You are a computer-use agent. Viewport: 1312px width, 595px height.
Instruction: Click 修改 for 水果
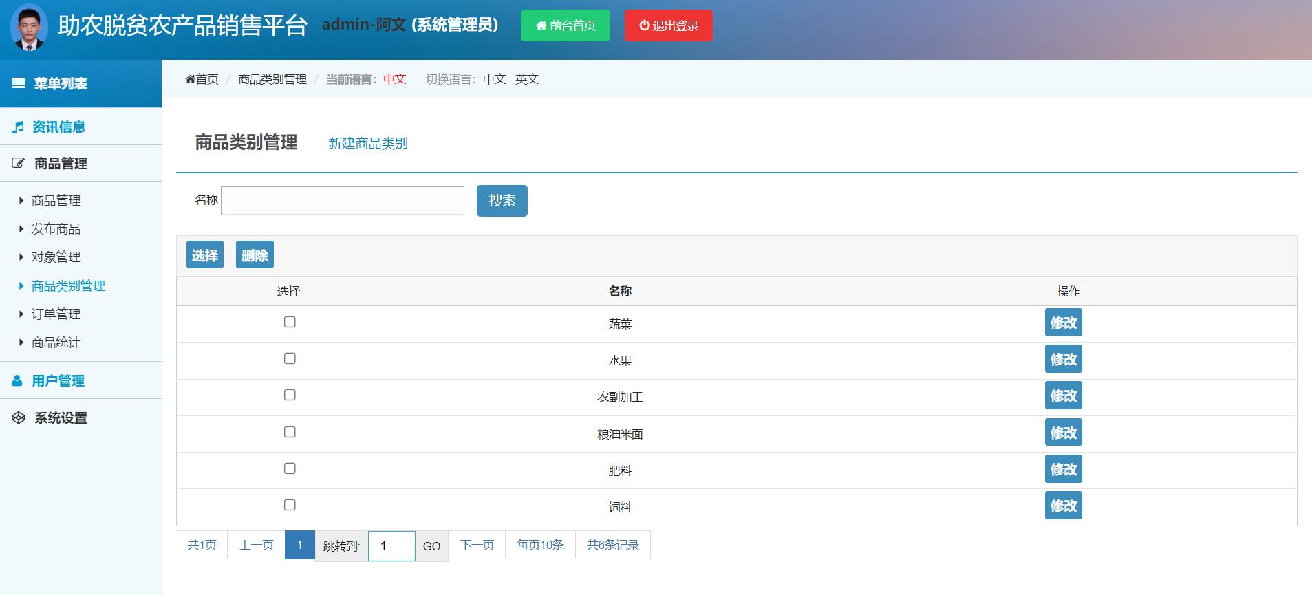(1064, 359)
